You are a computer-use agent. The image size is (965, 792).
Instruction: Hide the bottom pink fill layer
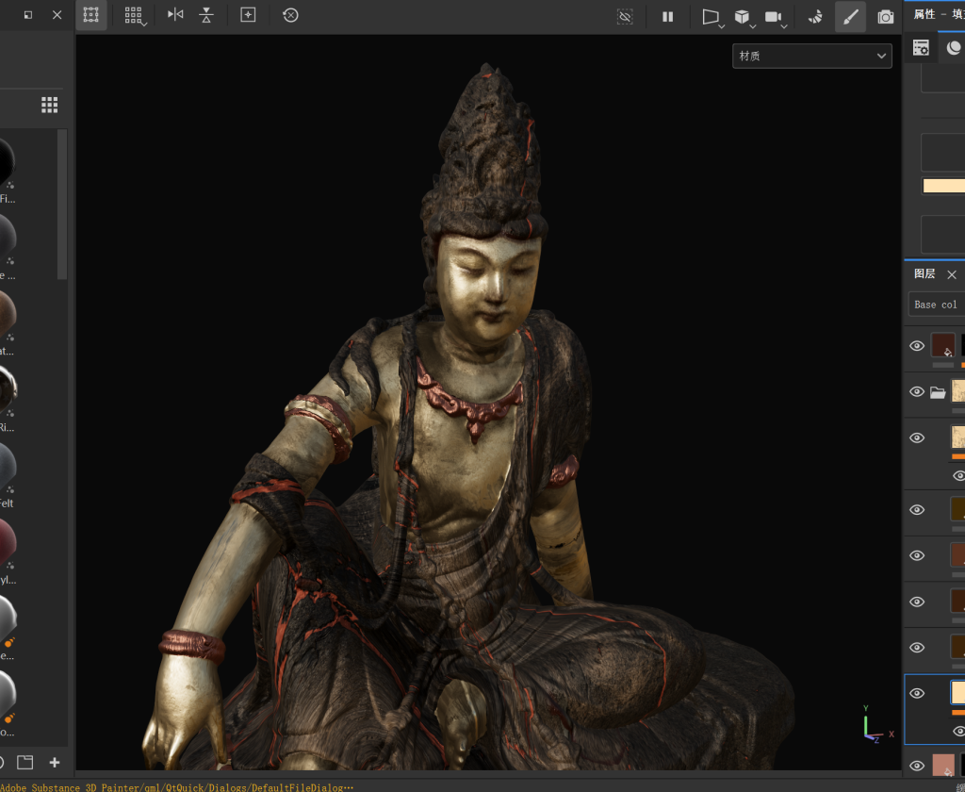(x=917, y=767)
